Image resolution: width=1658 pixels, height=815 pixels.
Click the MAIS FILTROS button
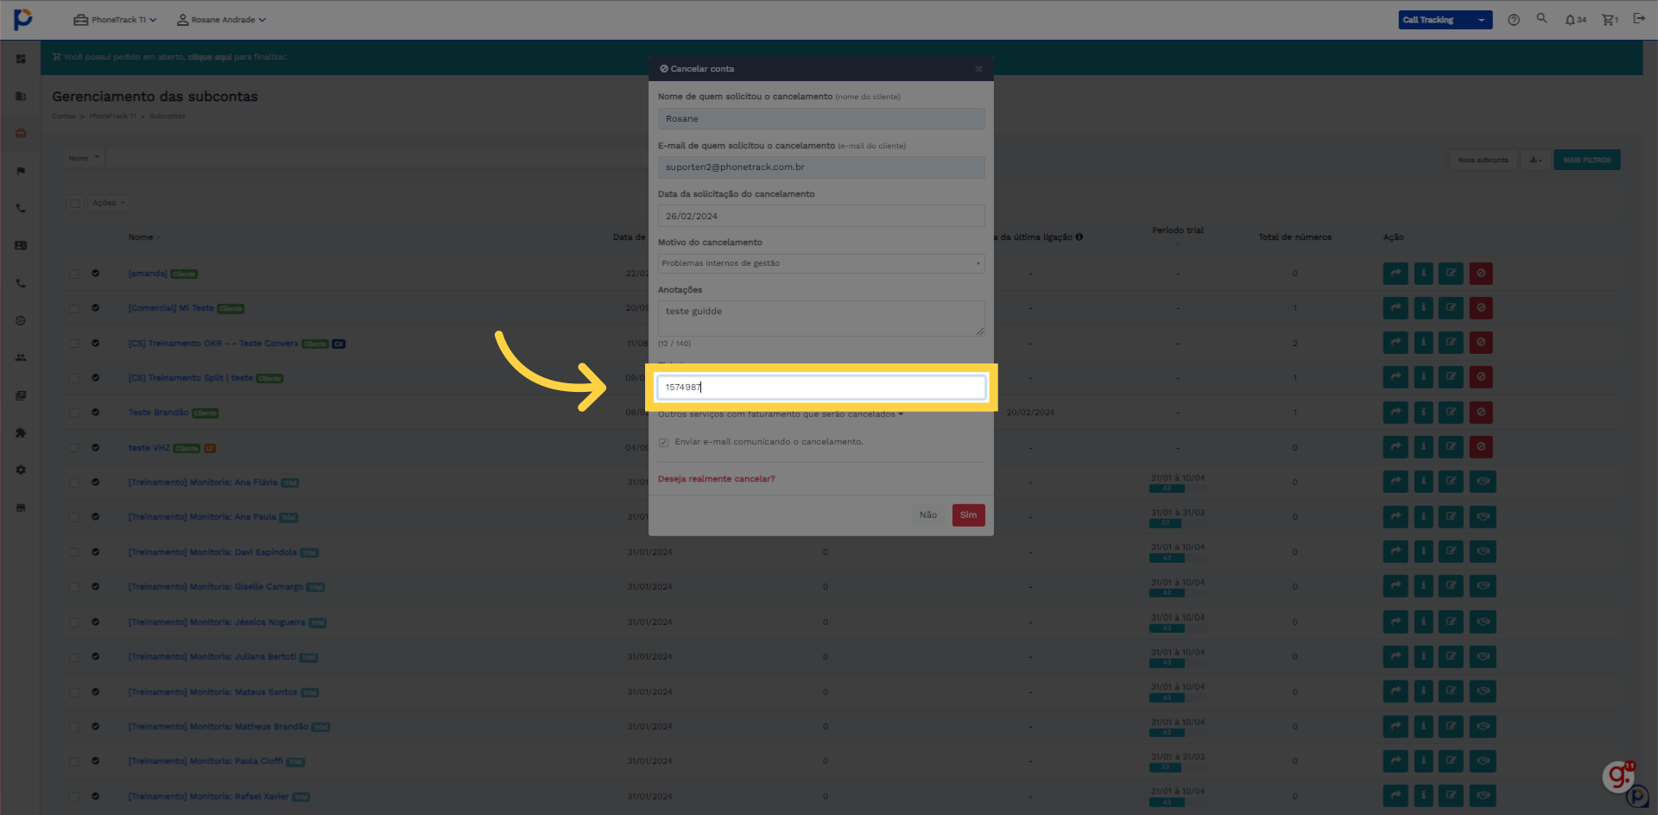pos(1587,160)
